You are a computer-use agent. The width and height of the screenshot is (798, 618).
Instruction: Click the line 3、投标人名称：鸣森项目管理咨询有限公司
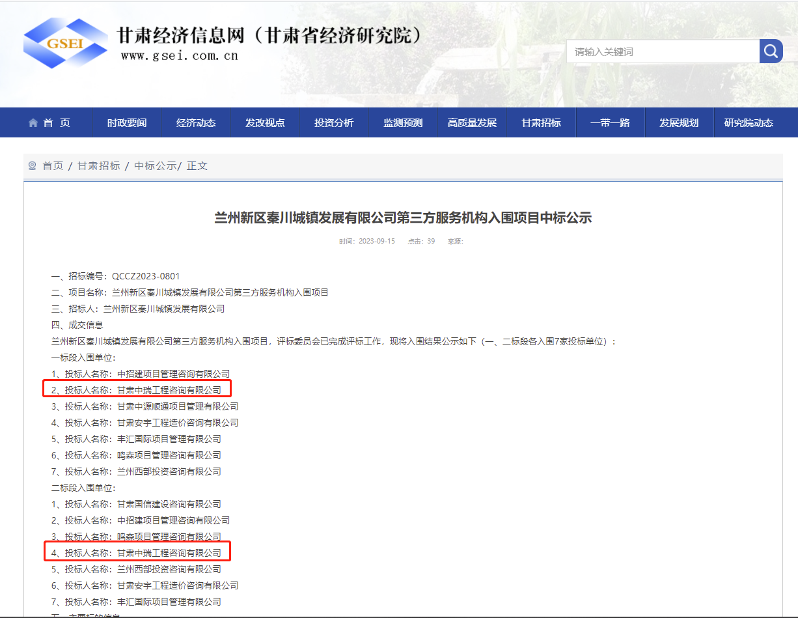point(137,537)
